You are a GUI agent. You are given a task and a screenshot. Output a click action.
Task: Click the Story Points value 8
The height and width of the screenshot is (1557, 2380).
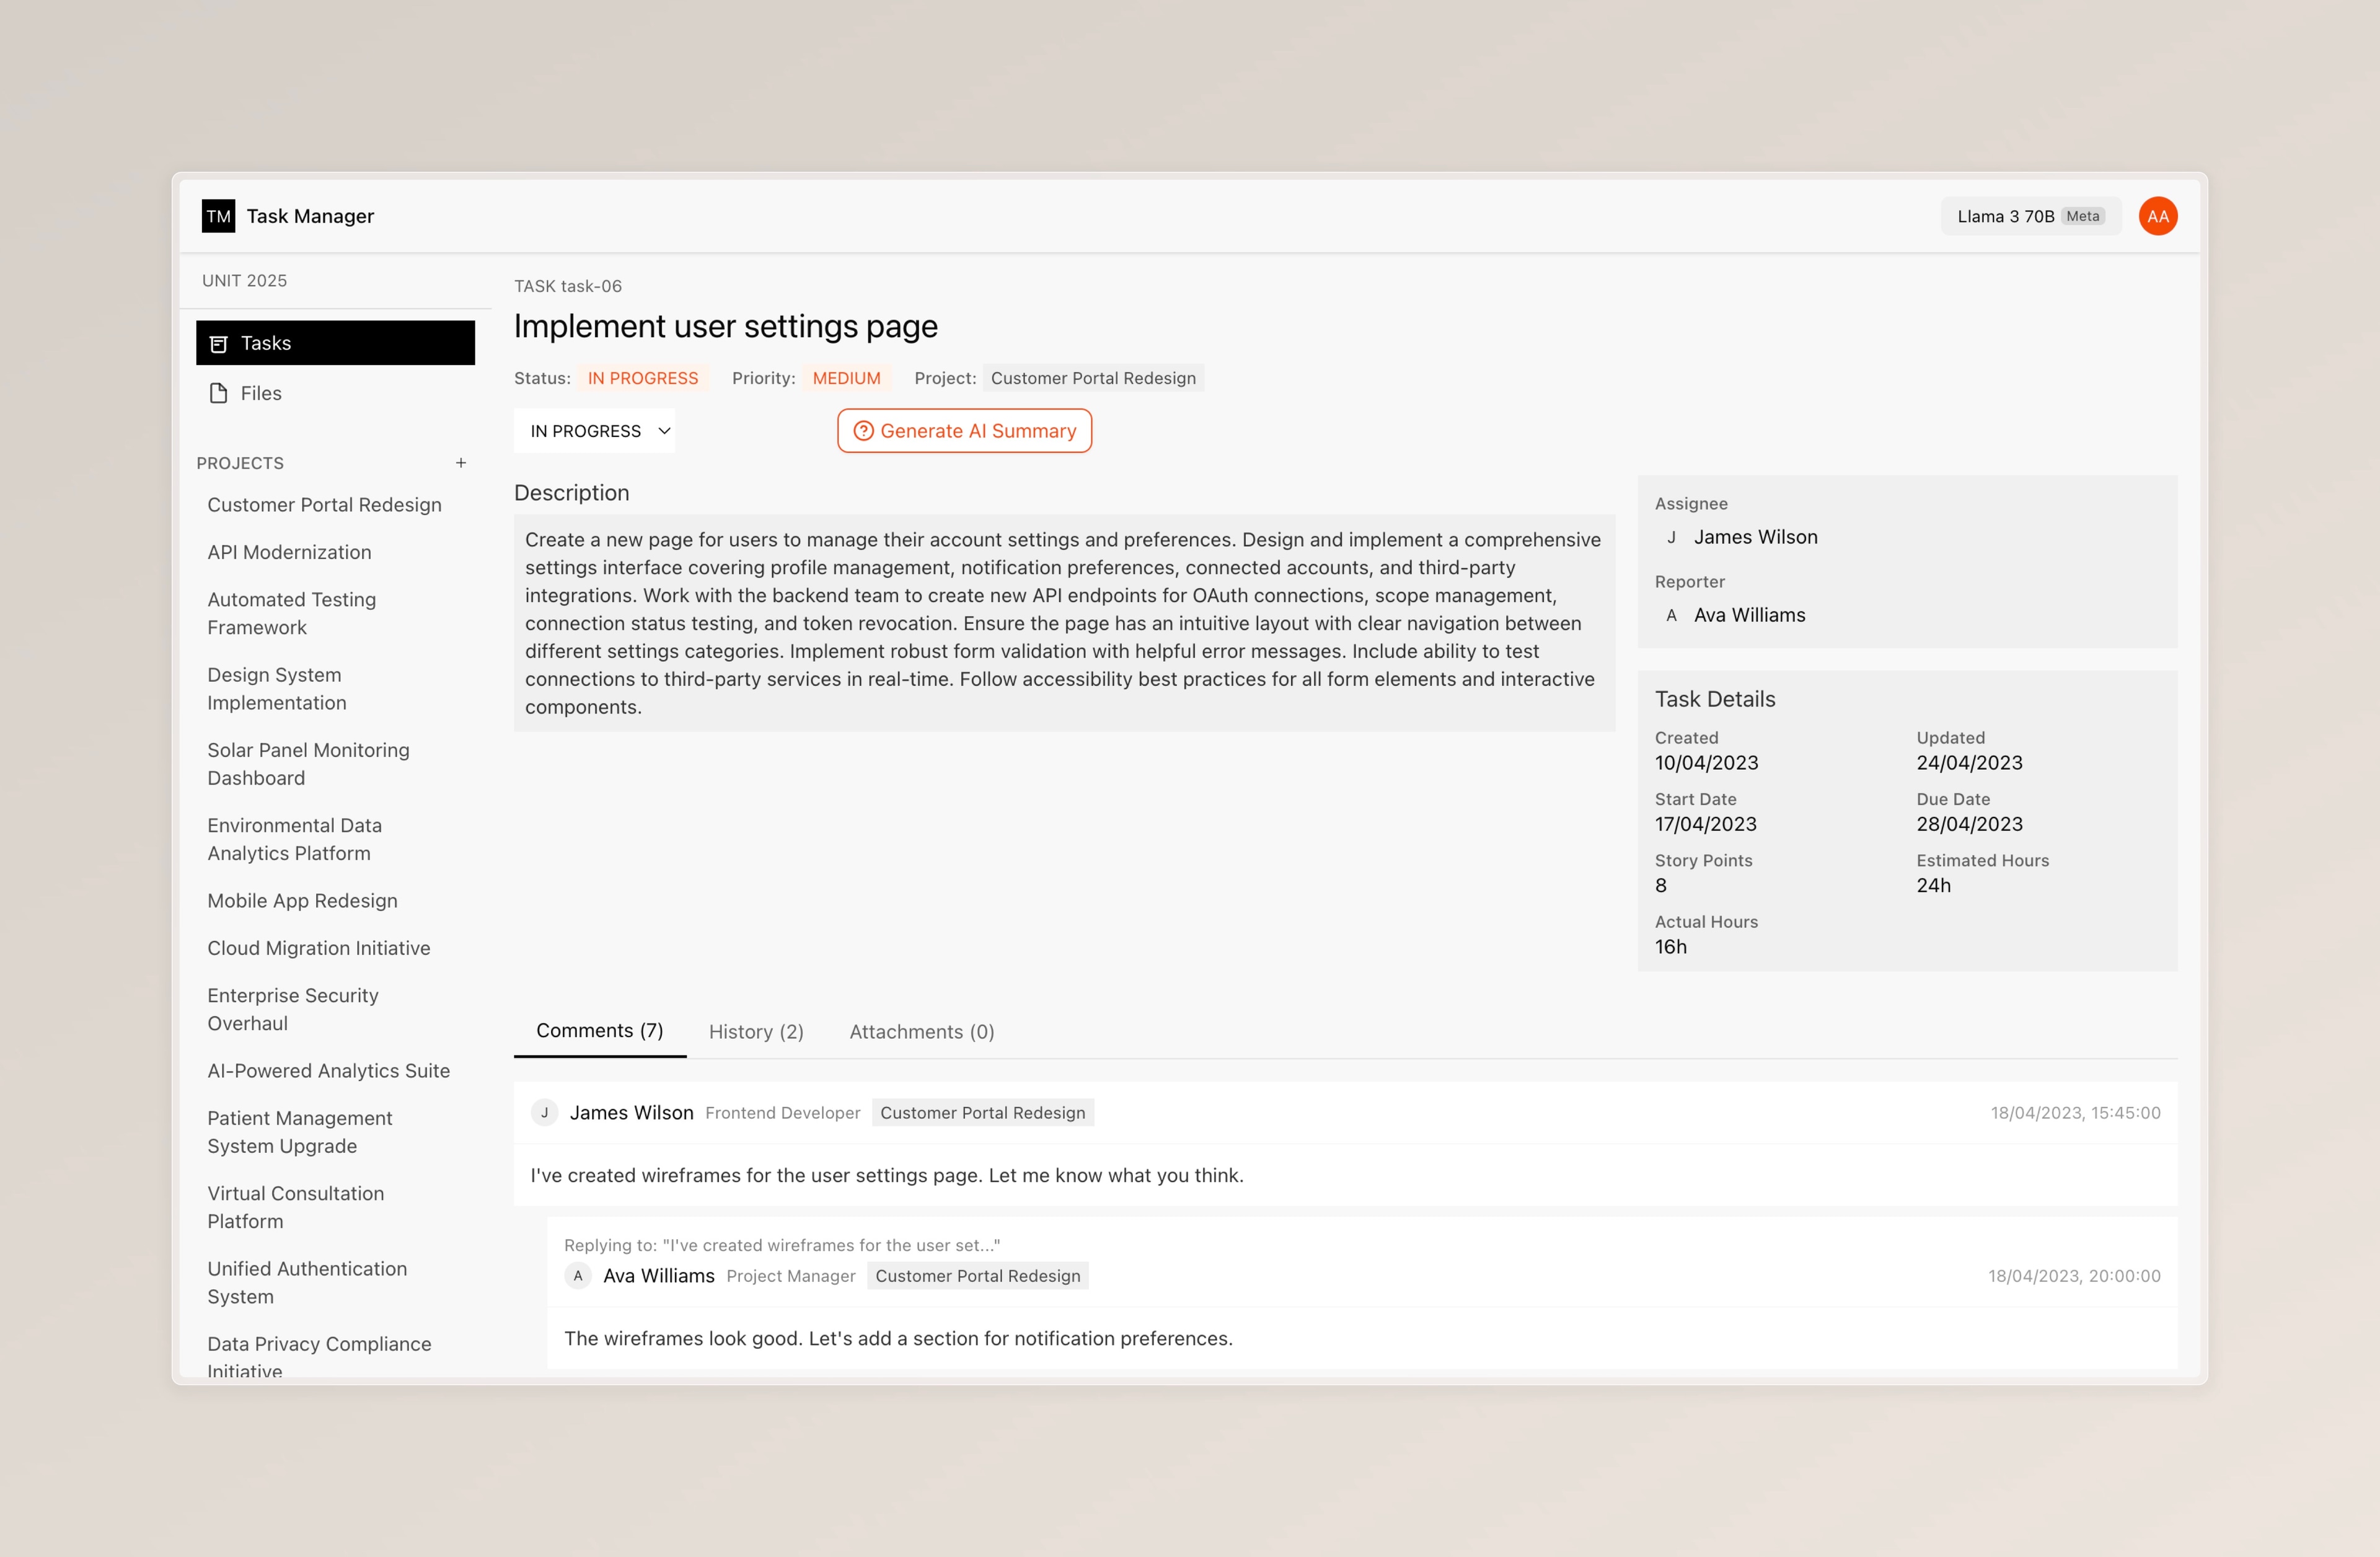(x=1660, y=885)
